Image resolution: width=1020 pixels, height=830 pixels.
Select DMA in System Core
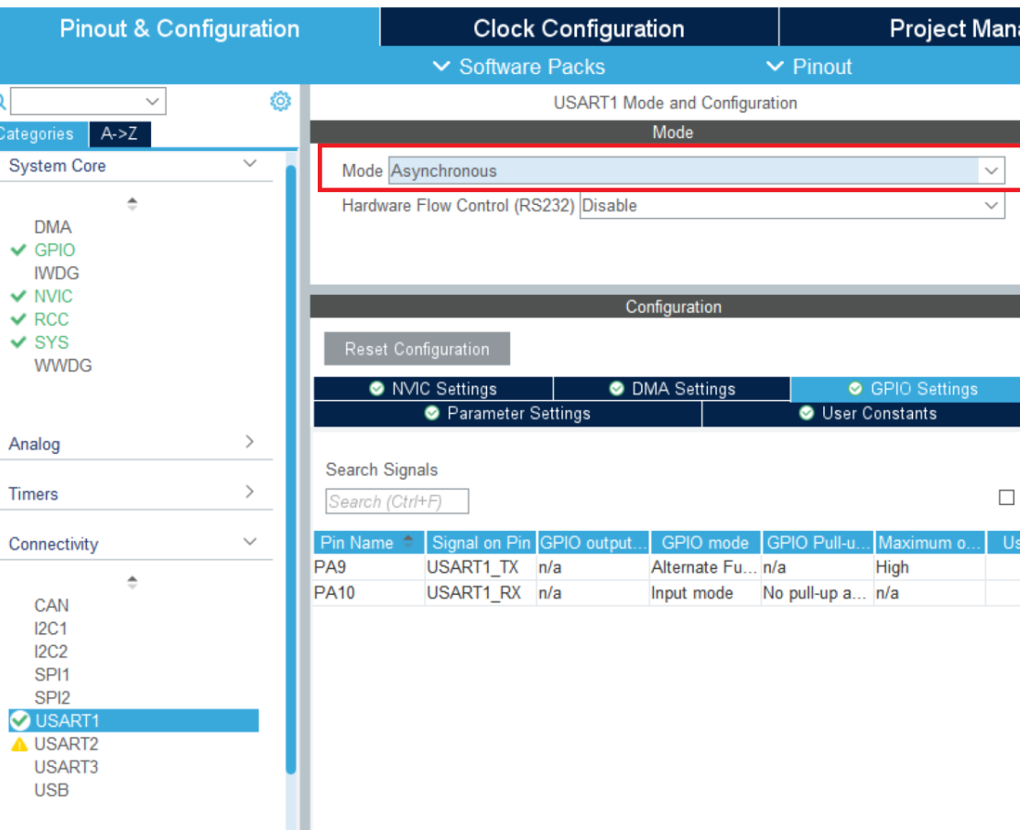[x=53, y=228]
